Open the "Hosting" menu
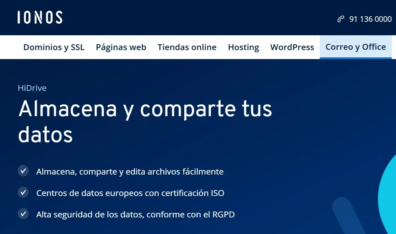This screenshot has width=396, height=234. (244, 47)
